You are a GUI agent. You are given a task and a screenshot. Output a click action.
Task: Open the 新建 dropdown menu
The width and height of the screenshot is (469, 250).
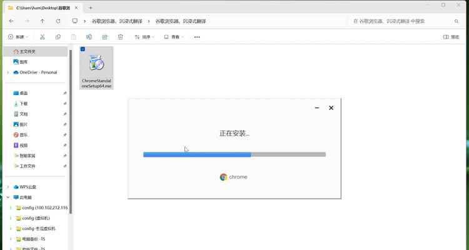[x=18, y=37]
